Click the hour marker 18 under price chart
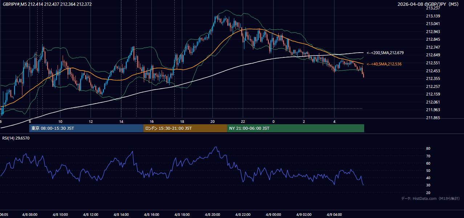The width and height of the screenshot is (464, 218). 182,122
